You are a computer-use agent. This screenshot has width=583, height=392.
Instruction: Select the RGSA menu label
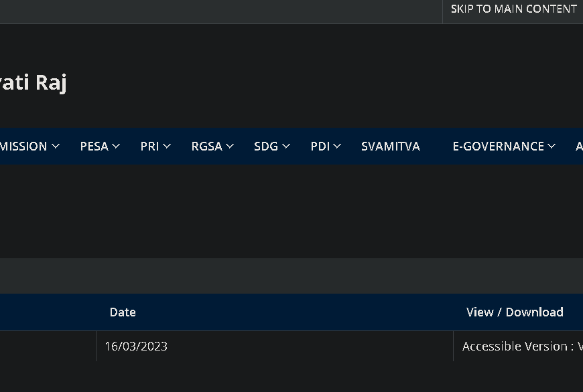(206, 146)
